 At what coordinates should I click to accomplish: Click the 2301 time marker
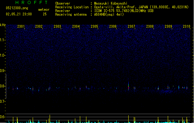pos(21,26)
